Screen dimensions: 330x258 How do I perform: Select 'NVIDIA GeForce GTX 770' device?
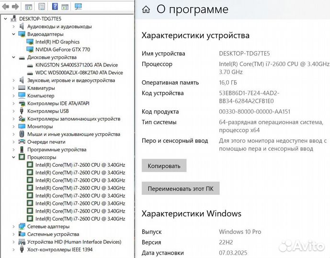[63, 50]
